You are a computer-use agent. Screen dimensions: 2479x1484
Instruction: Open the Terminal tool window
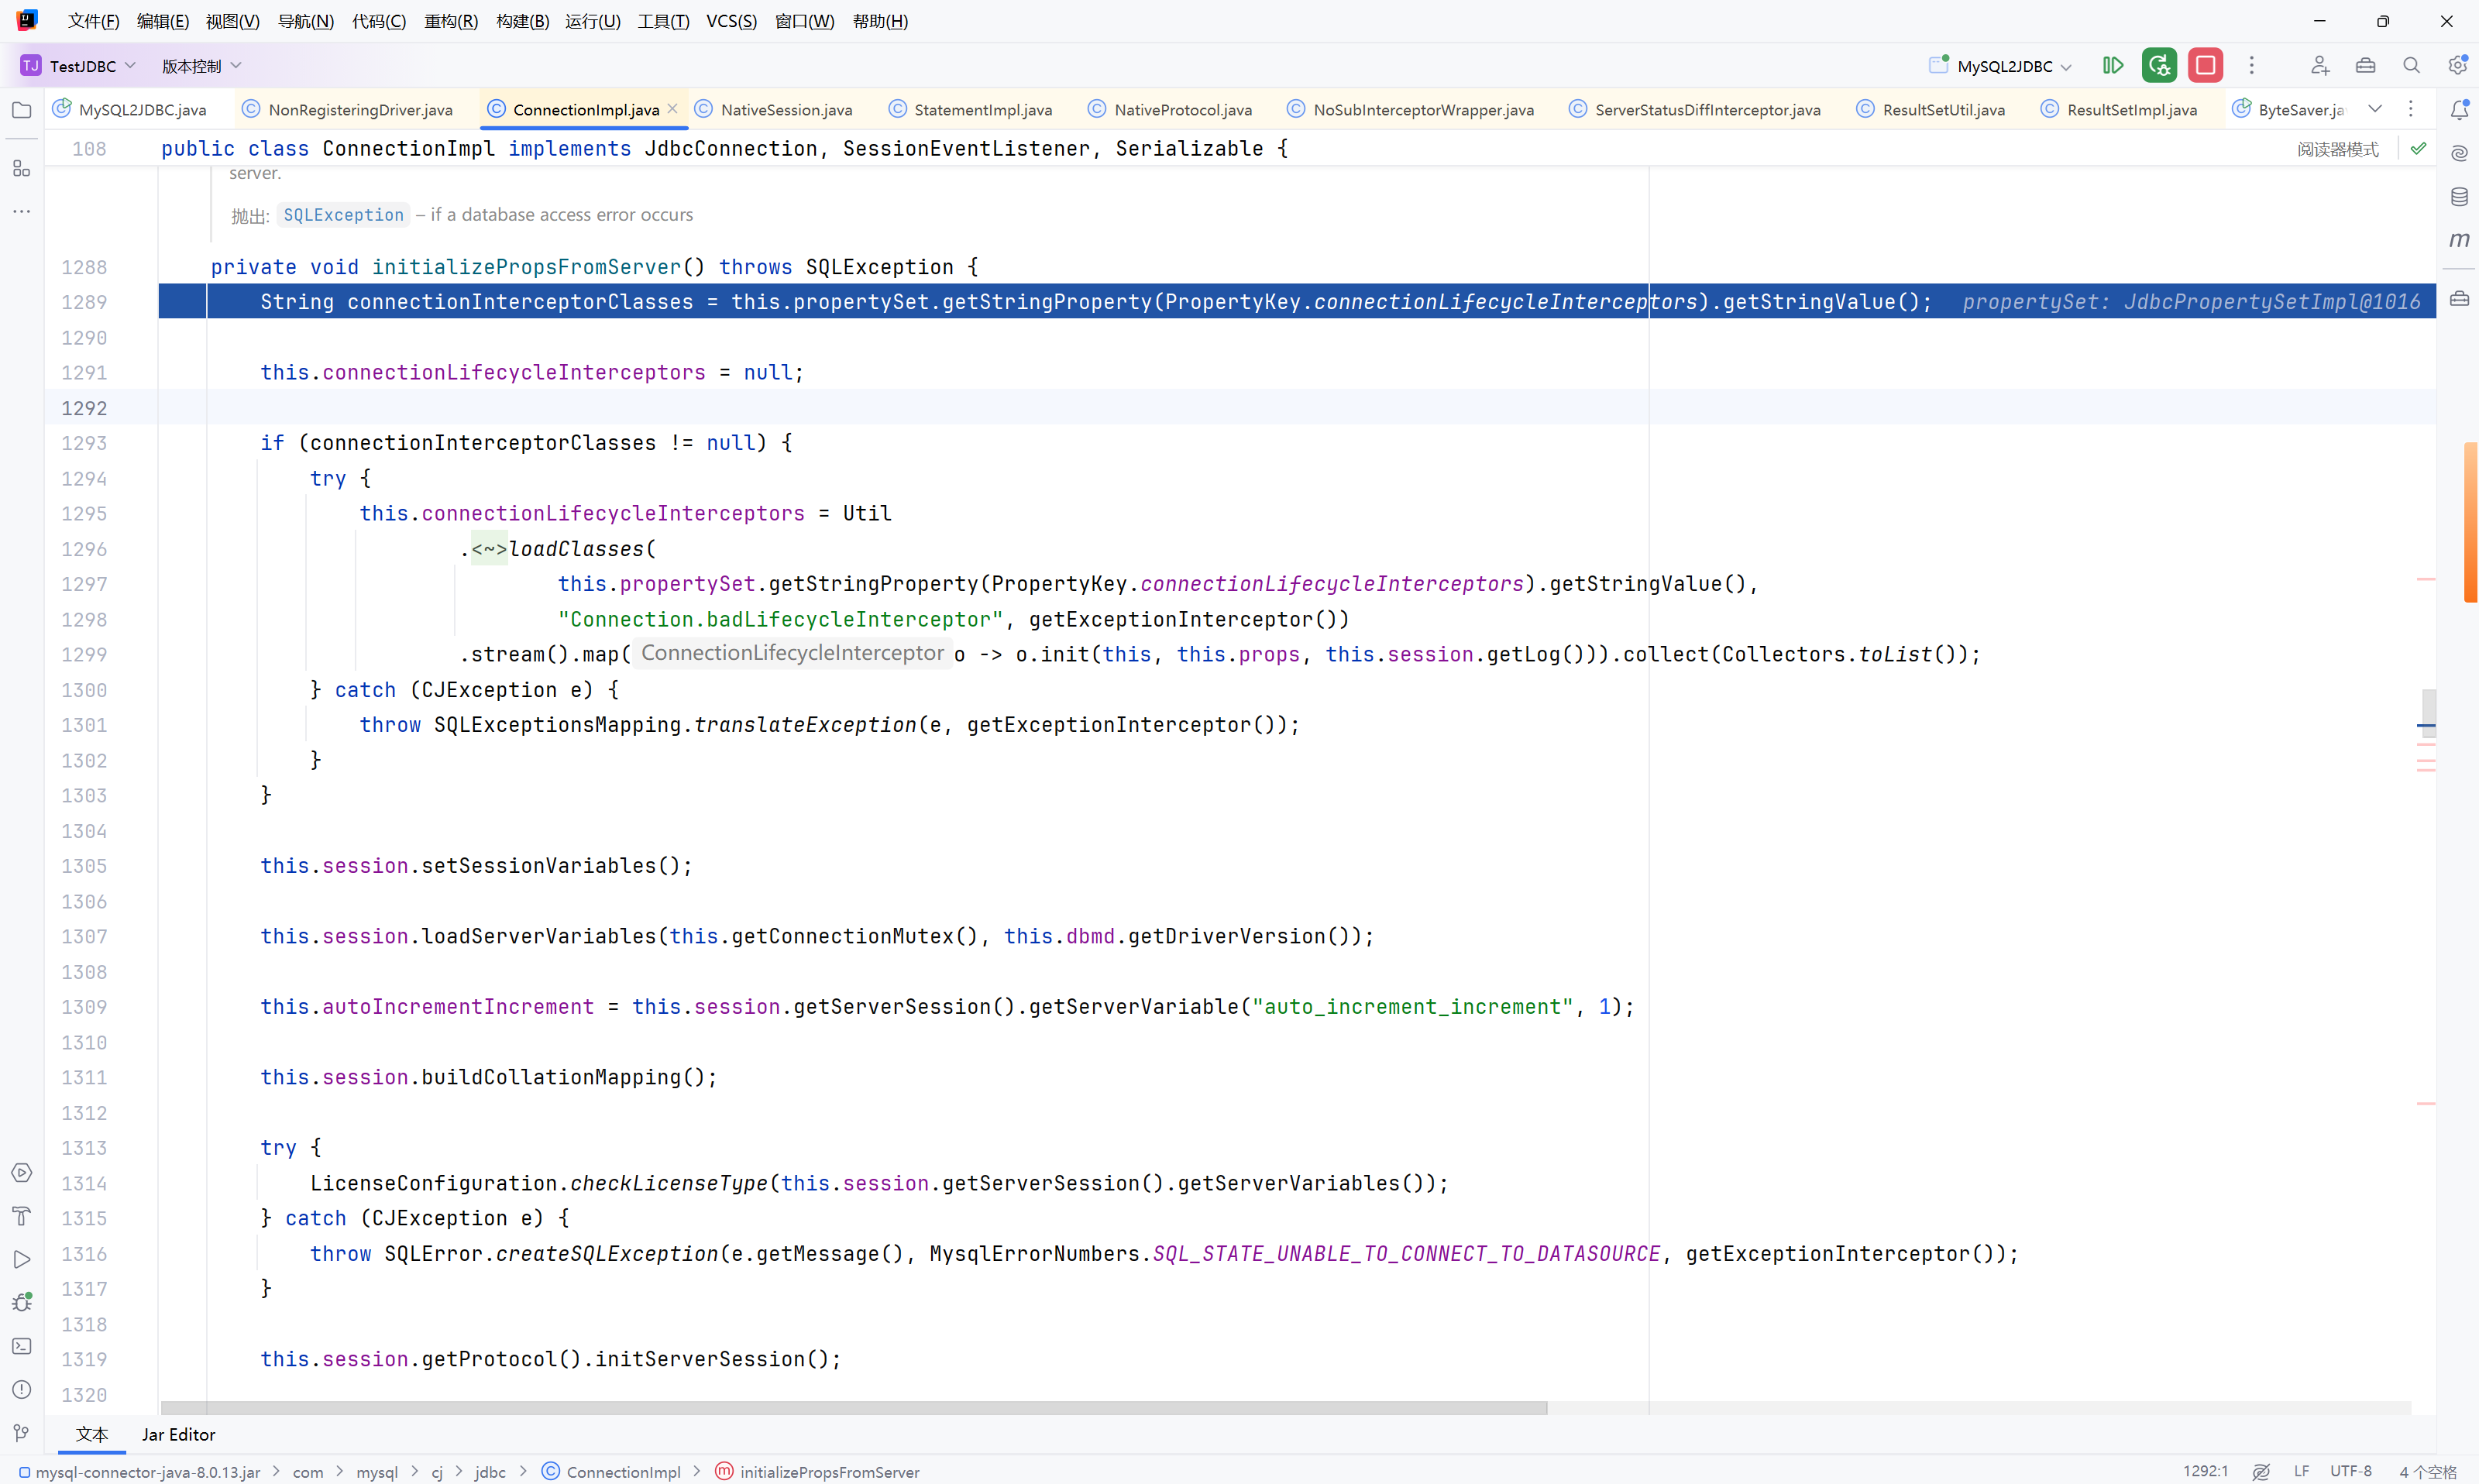coord(21,1346)
